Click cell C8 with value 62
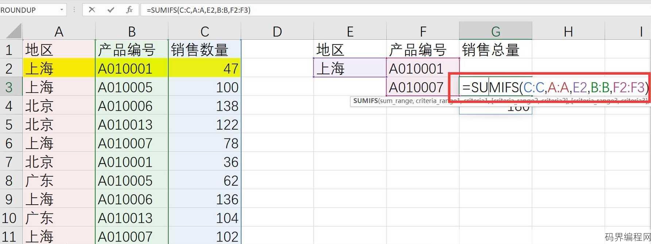651x244 pixels. coord(205,181)
